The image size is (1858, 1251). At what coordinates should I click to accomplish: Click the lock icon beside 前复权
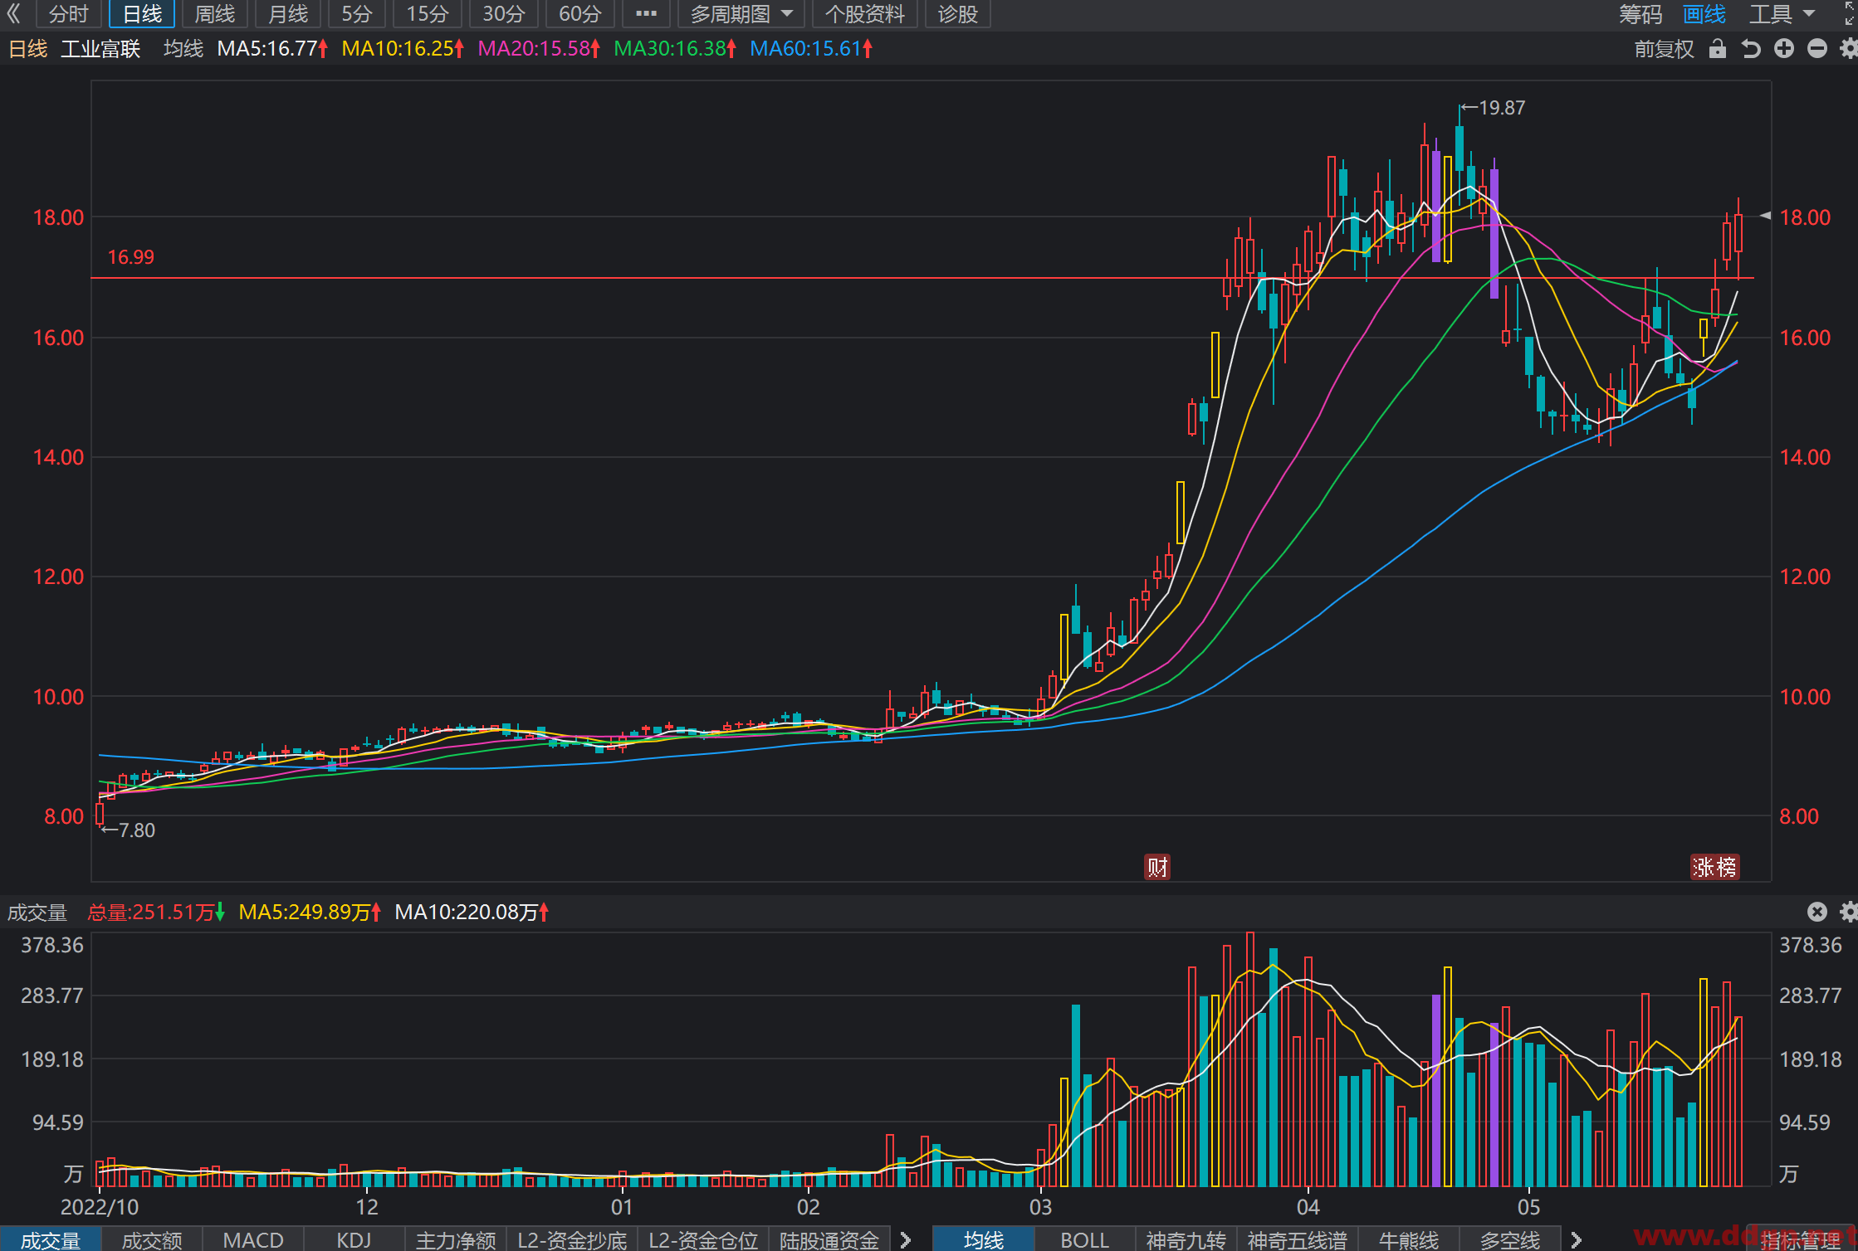click(1718, 49)
